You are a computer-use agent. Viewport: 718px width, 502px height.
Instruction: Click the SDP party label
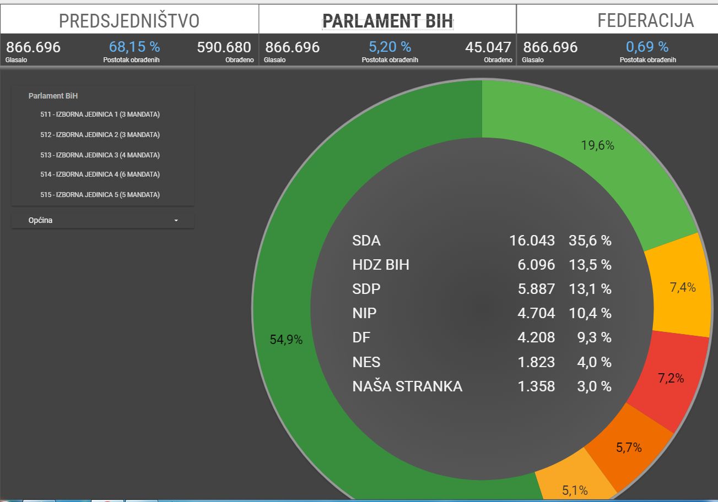(366, 289)
